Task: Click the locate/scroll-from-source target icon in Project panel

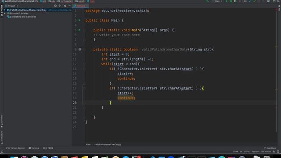Action: (55, 6)
